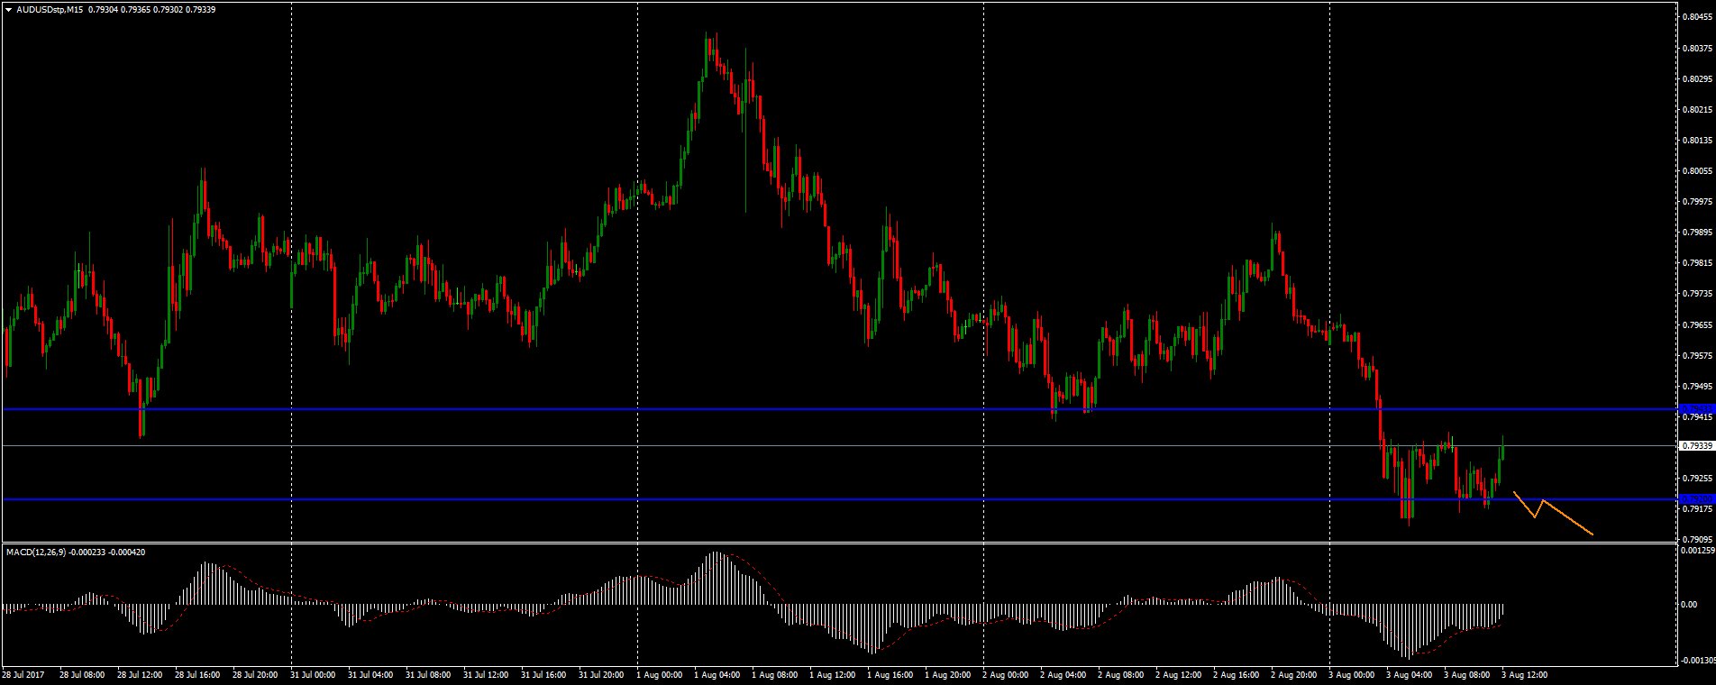1716x685 pixels.
Task: Click the 0.80455 price scale label
Action: [x=1696, y=16]
